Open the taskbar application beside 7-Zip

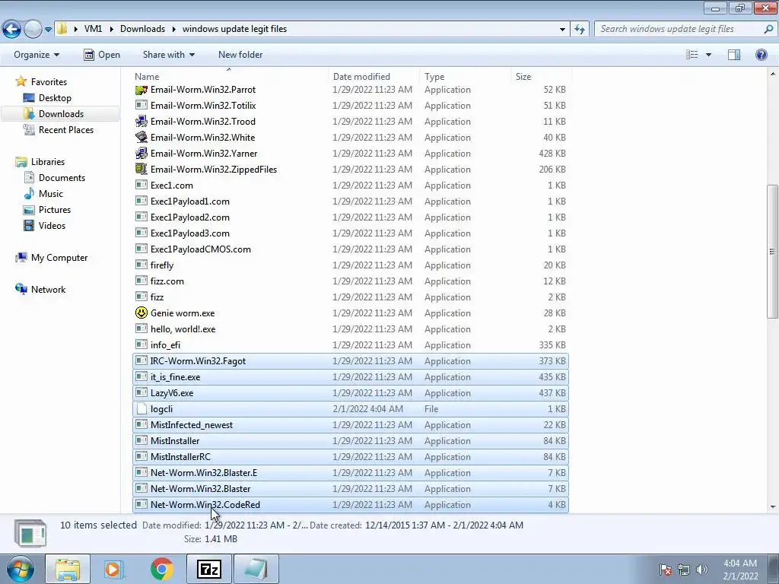point(256,569)
